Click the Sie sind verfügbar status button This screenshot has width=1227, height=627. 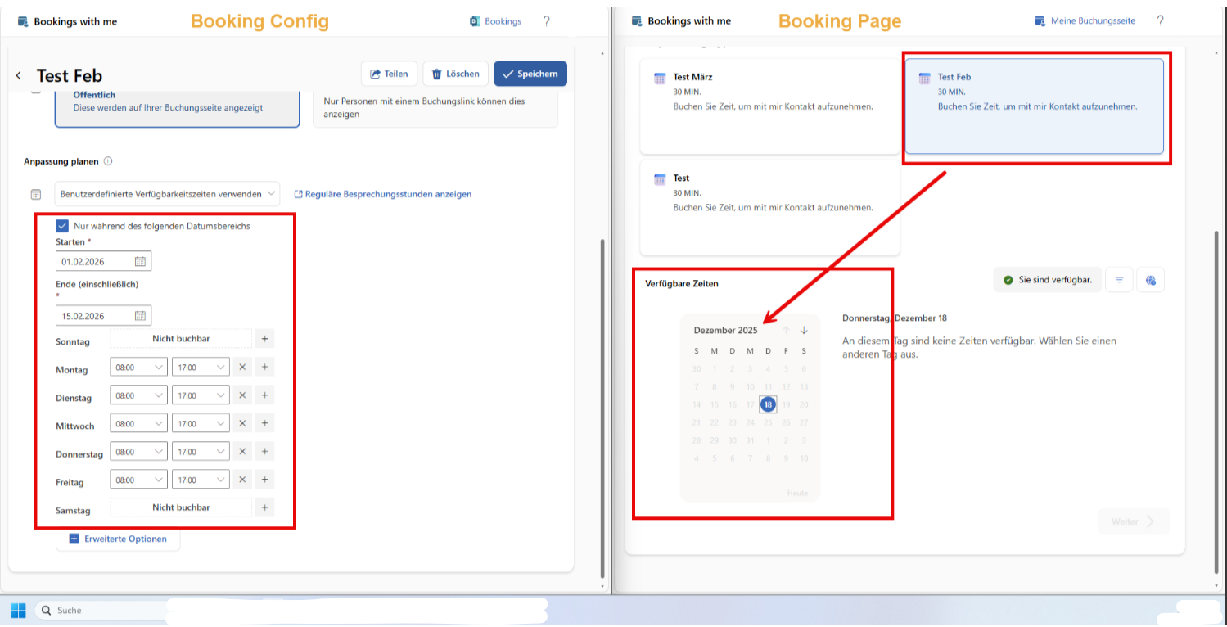pyautogui.click(x=1046, y=280)
